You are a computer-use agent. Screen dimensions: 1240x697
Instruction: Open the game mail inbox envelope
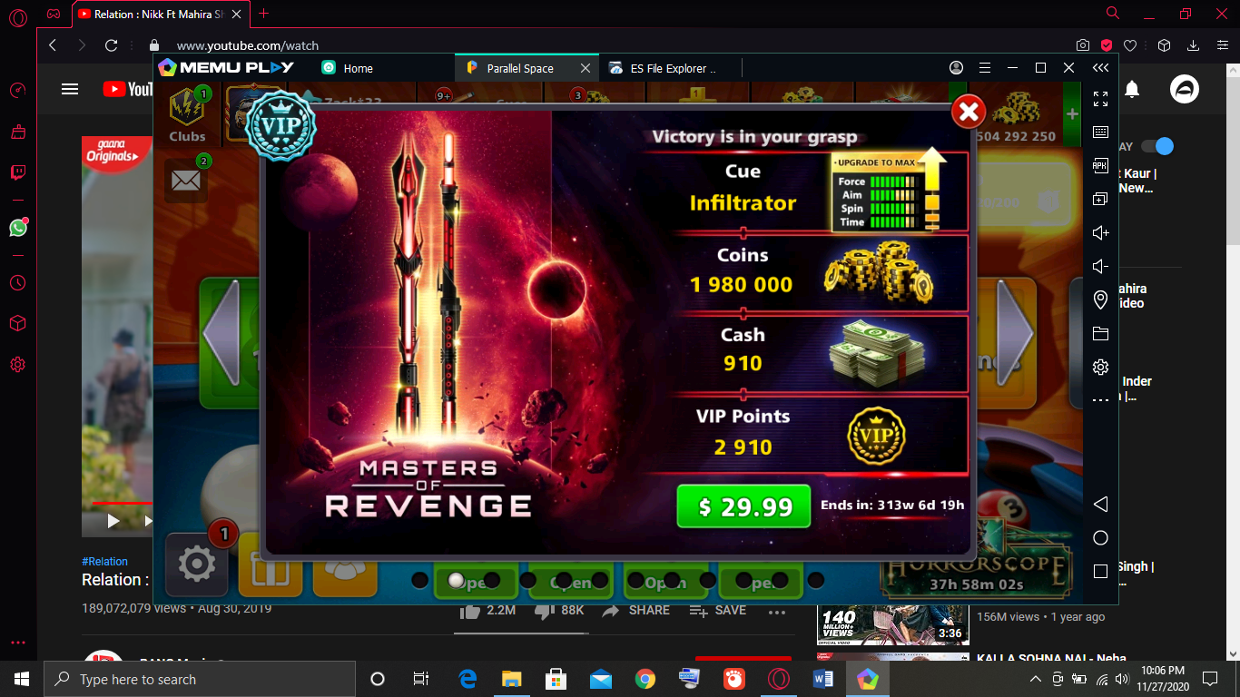[186, 180]
